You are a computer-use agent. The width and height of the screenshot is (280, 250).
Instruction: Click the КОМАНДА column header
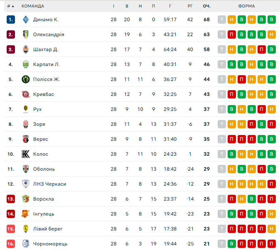(33, 6)
